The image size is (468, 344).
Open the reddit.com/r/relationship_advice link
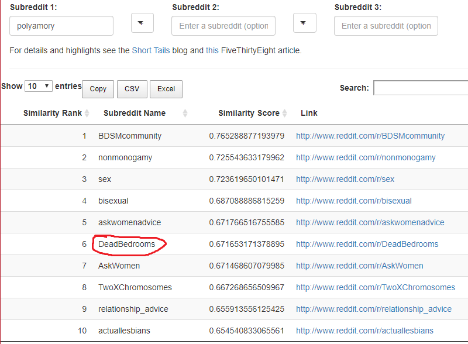pos(374,309)
